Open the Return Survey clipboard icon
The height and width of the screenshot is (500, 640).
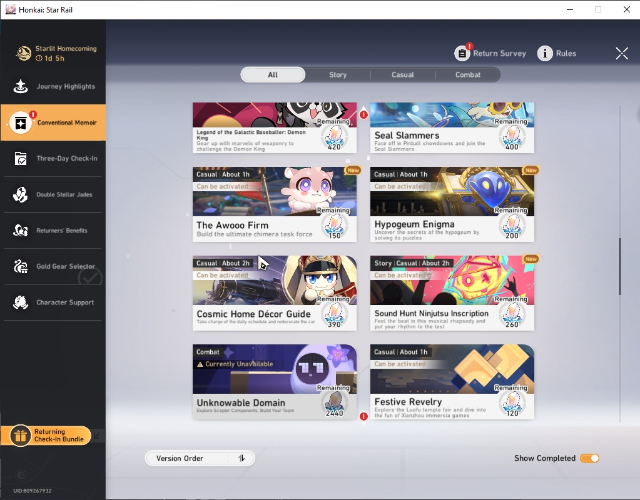click(462, 53)
